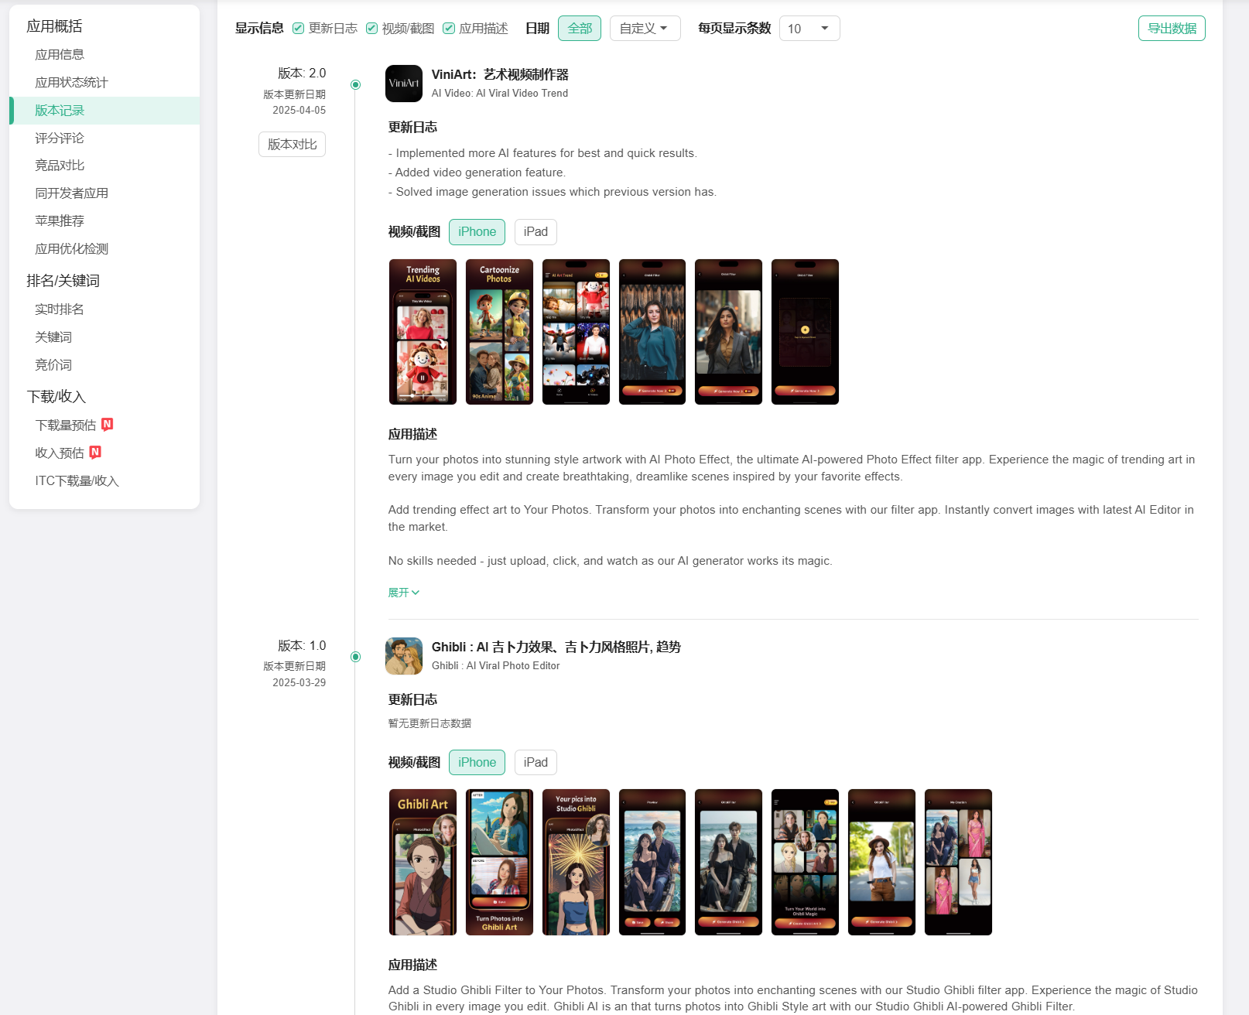This screenshot has width=1249, height=1015.
Task: Click the 导出数据 export button
Action: click(1171, 29)
